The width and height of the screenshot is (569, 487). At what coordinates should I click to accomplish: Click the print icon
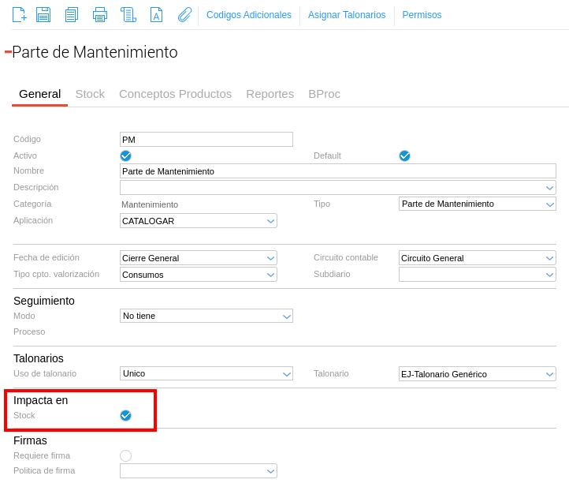(x=100, y=15)
